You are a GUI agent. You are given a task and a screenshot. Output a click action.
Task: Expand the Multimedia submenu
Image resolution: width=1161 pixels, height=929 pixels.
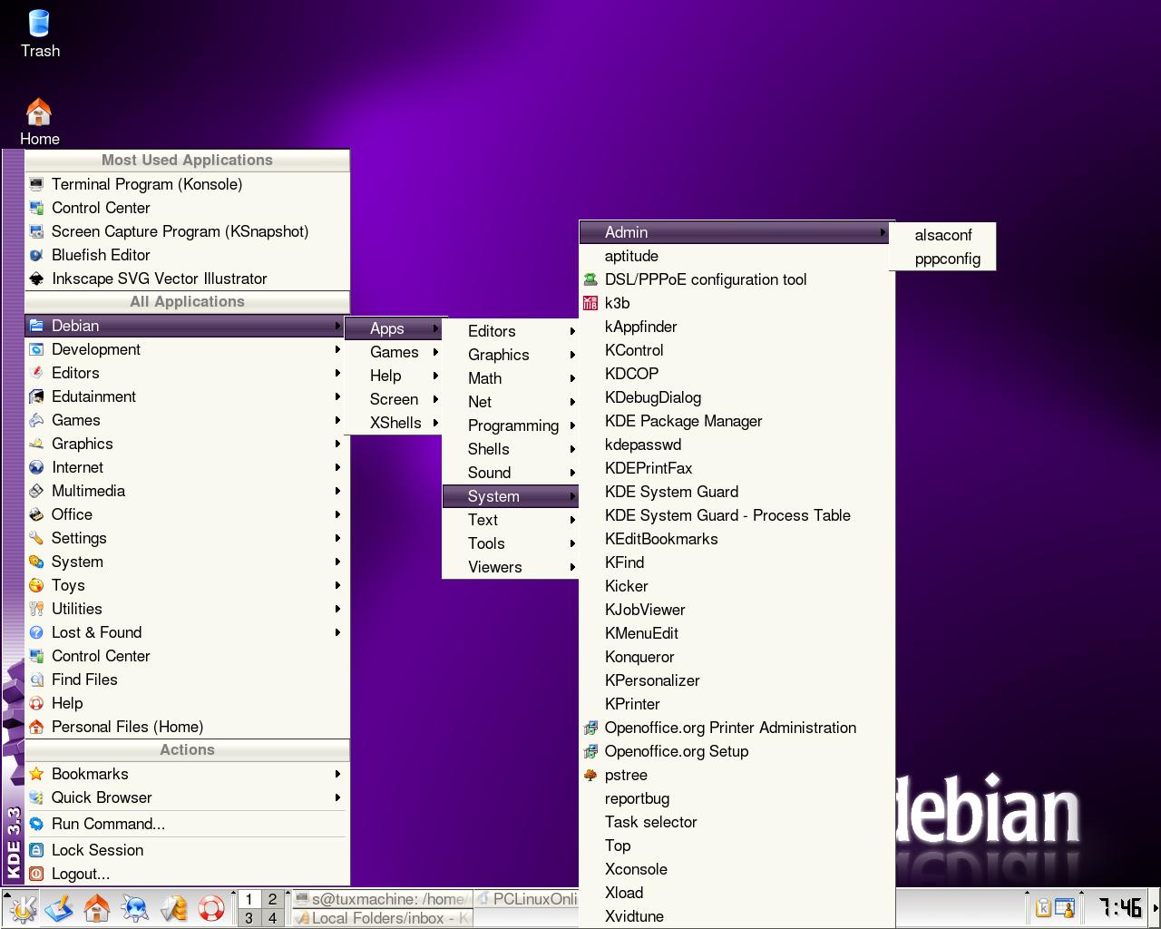tap(187, 491)
